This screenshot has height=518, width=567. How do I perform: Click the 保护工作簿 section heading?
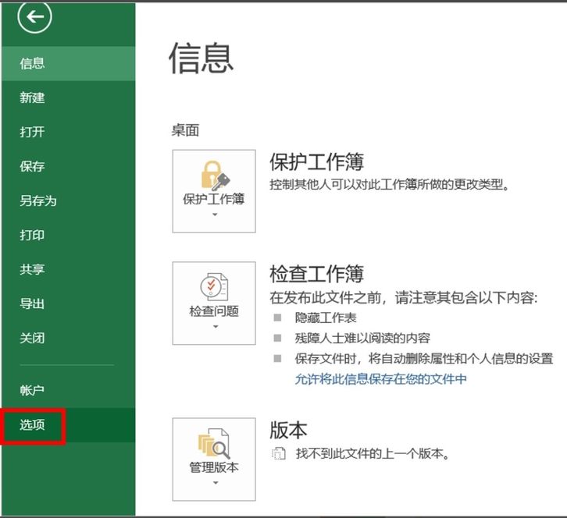(316, 161)
